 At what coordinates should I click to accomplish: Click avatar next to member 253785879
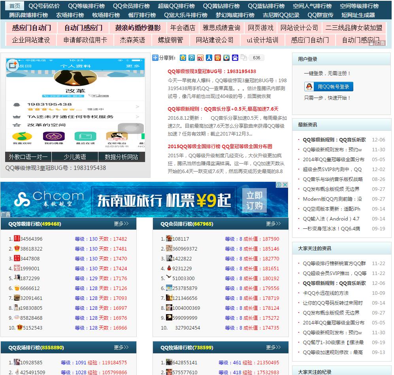tap(169, 288)
